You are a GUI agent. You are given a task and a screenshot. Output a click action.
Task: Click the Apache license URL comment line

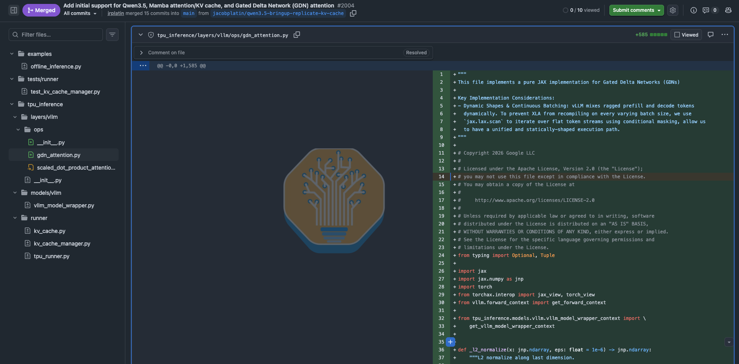[526, 200]
